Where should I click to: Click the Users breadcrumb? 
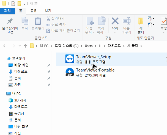(89, 46)
